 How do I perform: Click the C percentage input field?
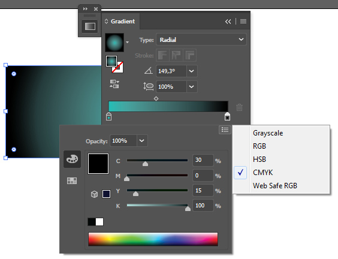(x=203, y=160)
